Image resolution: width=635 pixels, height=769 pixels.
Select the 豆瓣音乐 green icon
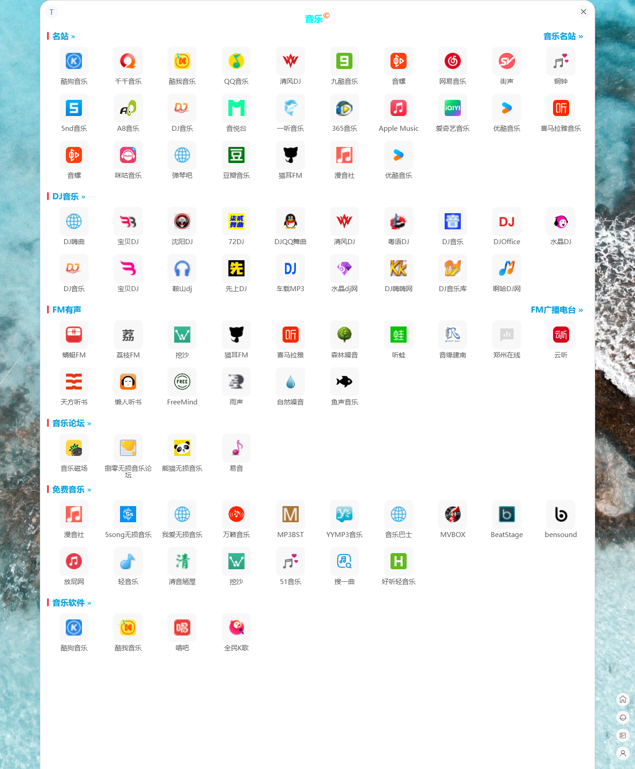[236, 155]
